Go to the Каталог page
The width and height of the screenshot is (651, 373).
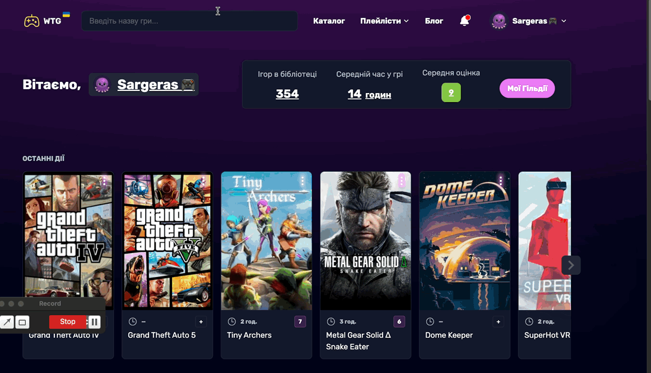coord(329,21)
